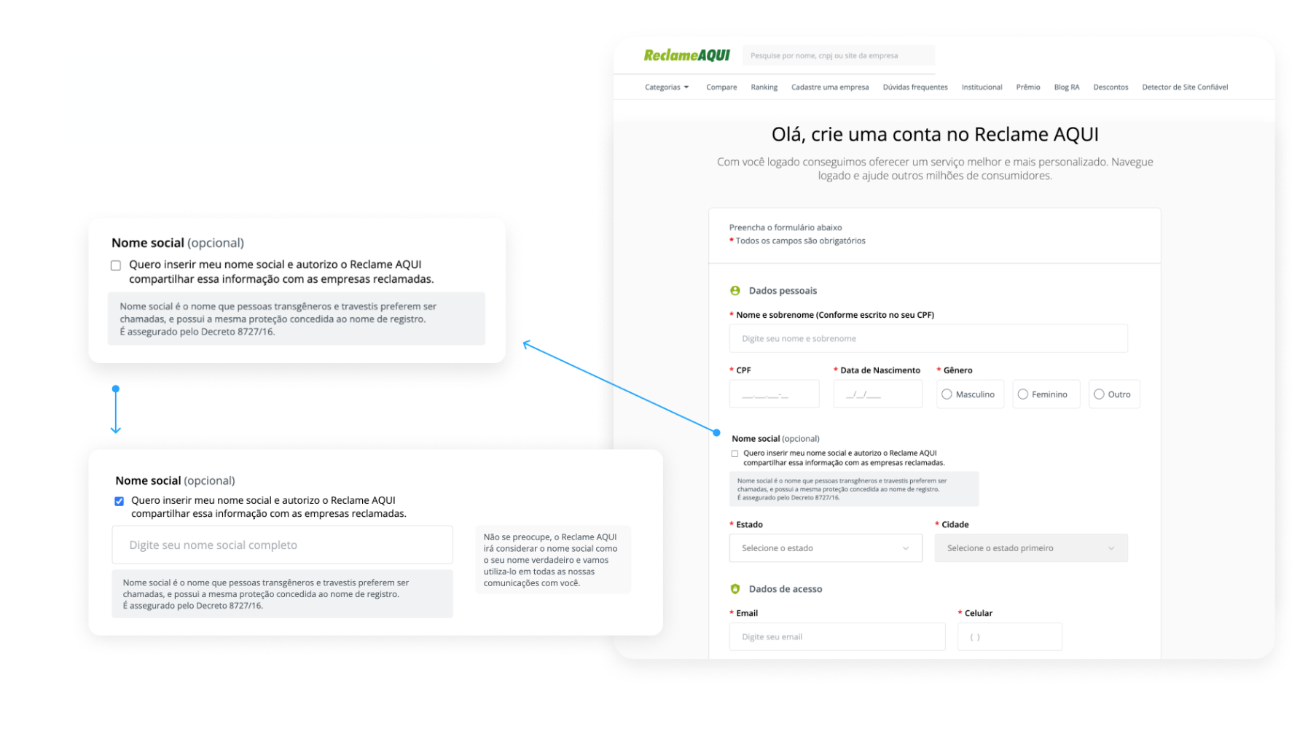
Task: Click the Estado dropdown chevron arrow
Action: [906, 548]
